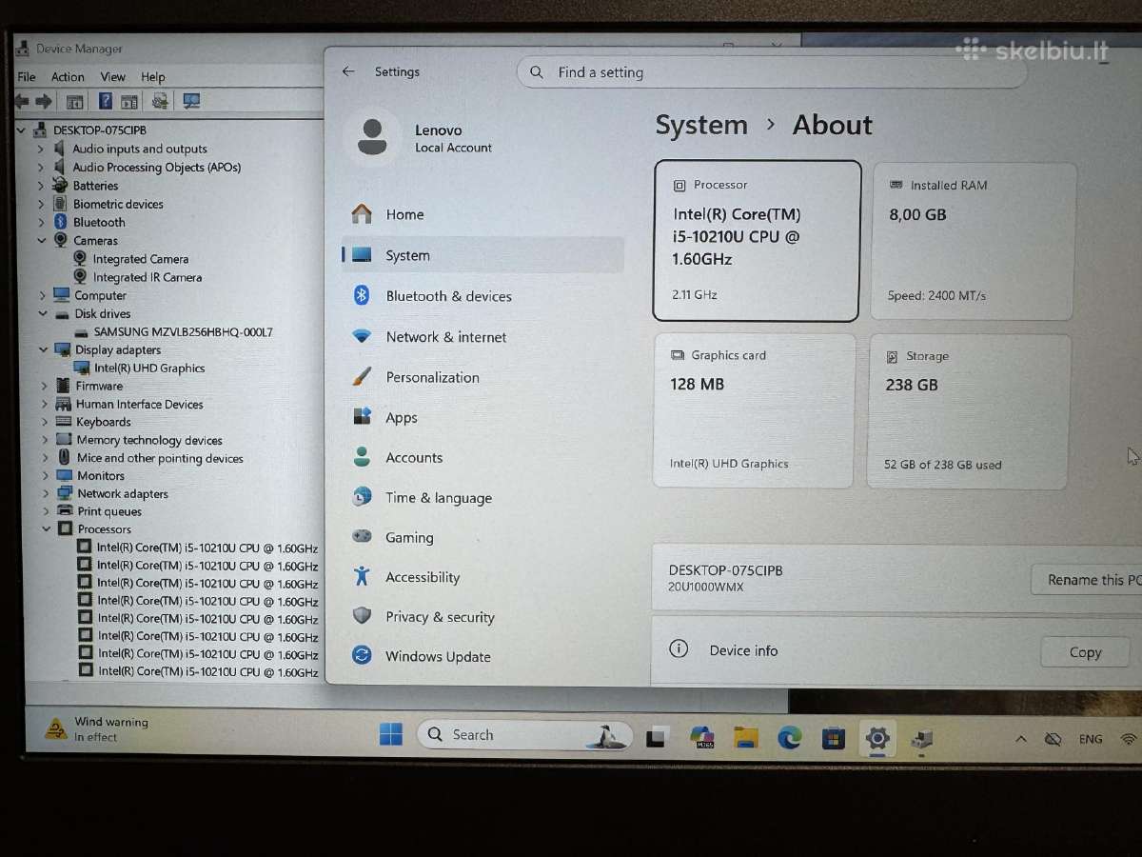The image size is (1142, 857).
Task: Click the scan for hardware changes monitor icon
Action: [191, 101]
